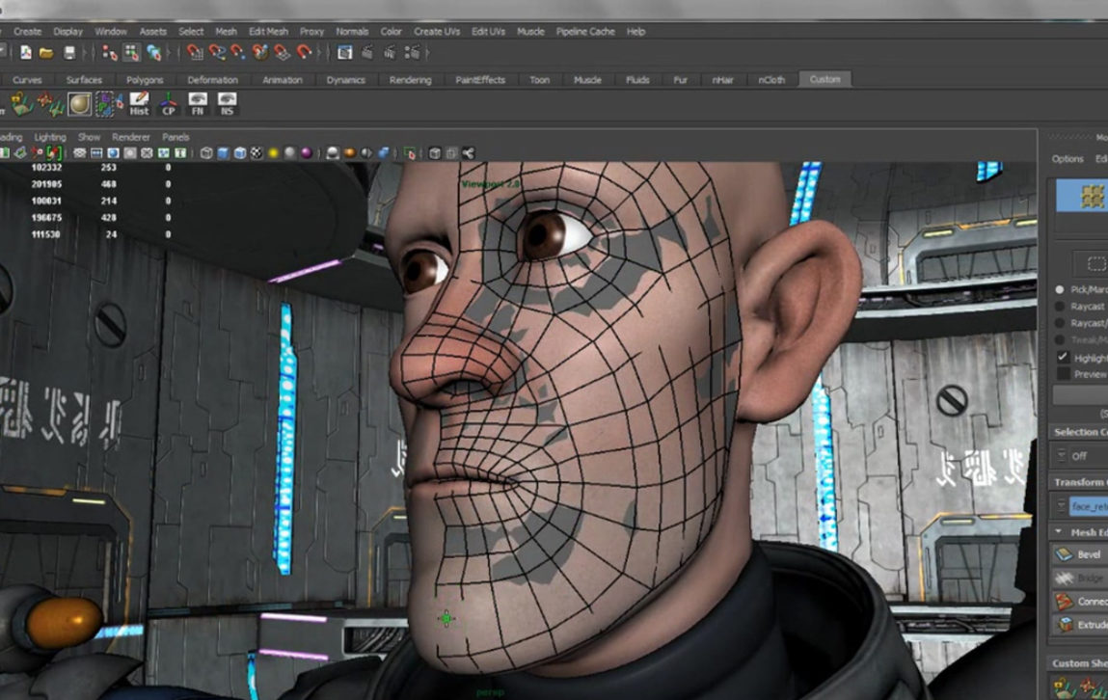Click the yellow light bulb lighting icon
The height and width of the screenshot is (700, 1108).
pyautogui.click(x=273, y=153)
